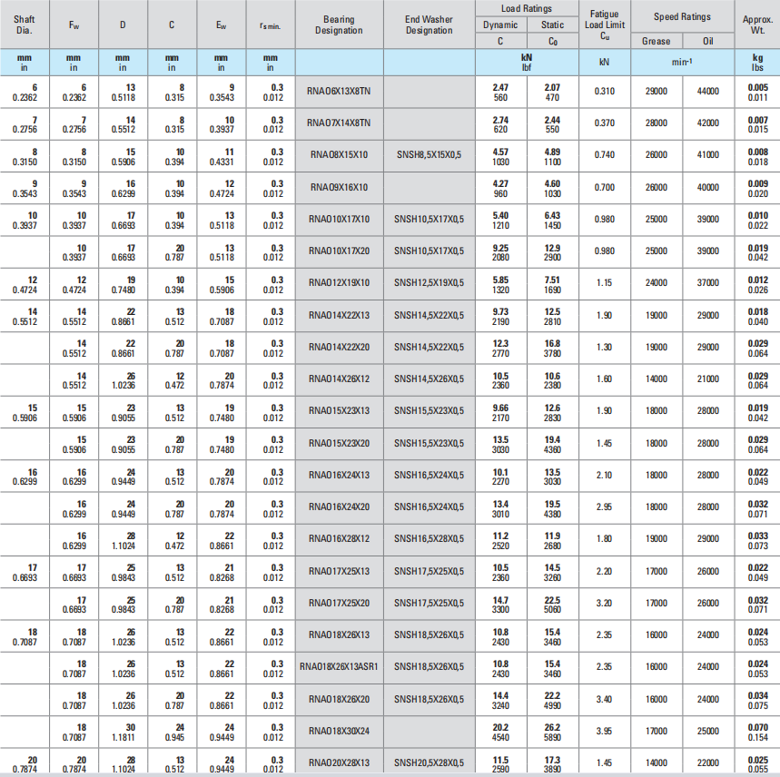Click the 44000 oil speed value
Viewport: 780px width, 777px height.
point(707,91)
